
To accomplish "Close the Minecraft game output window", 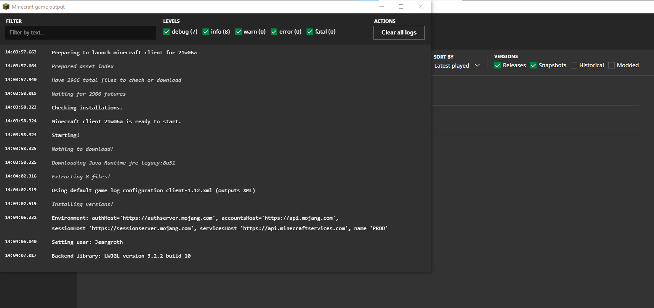I will (421, 7).
